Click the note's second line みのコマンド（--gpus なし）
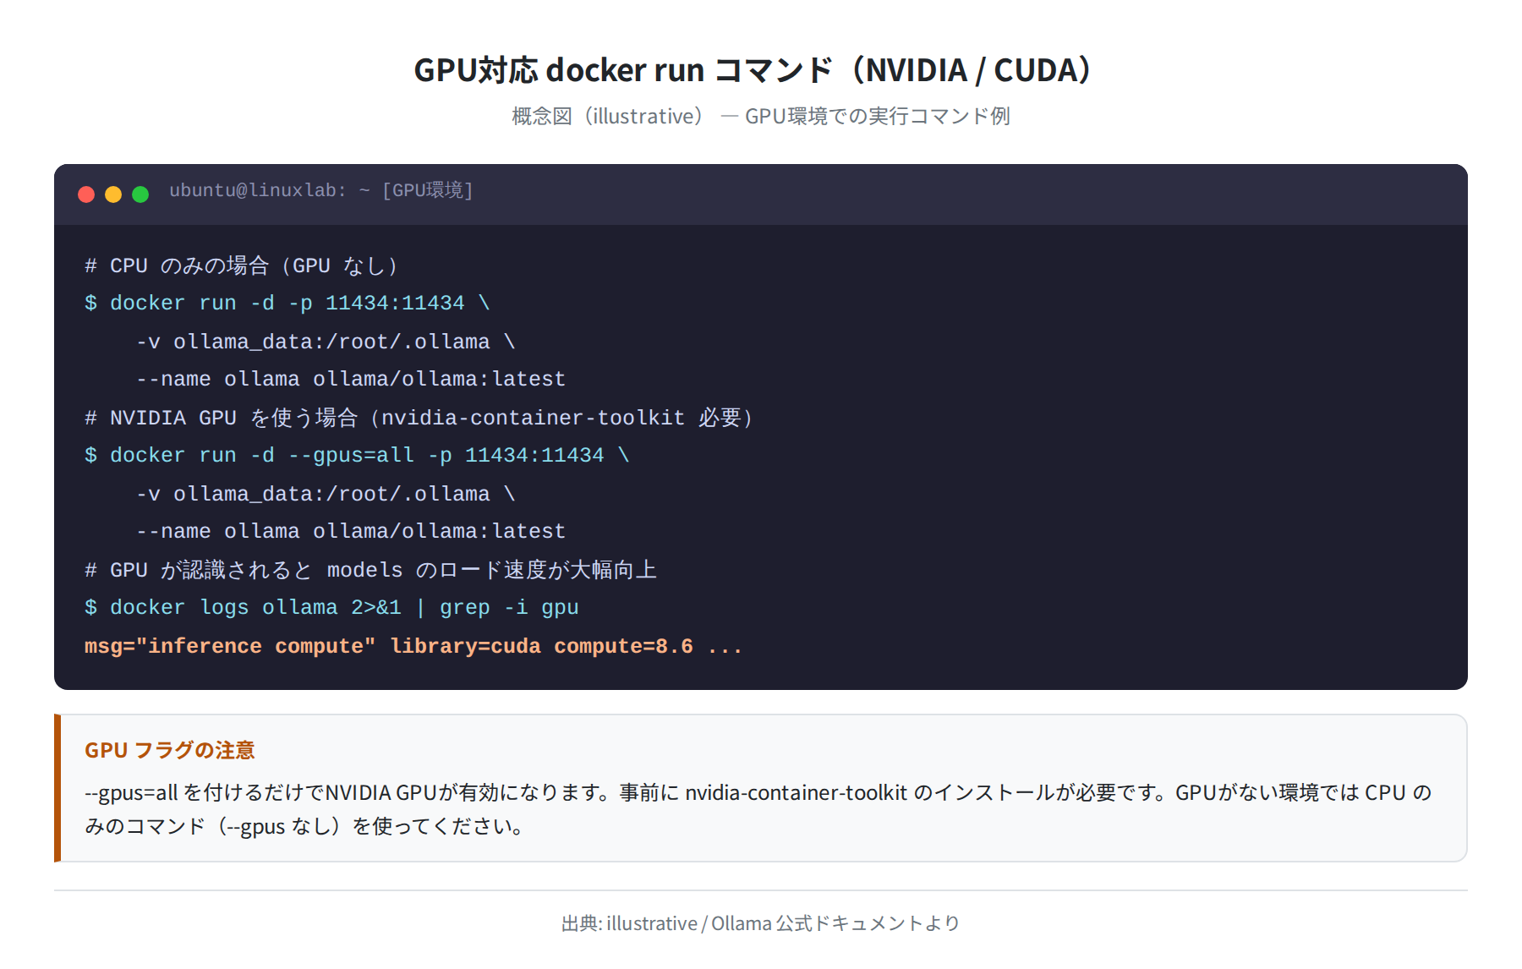The width and height of the screenshot is (1522, 969). tap(305, 826)
